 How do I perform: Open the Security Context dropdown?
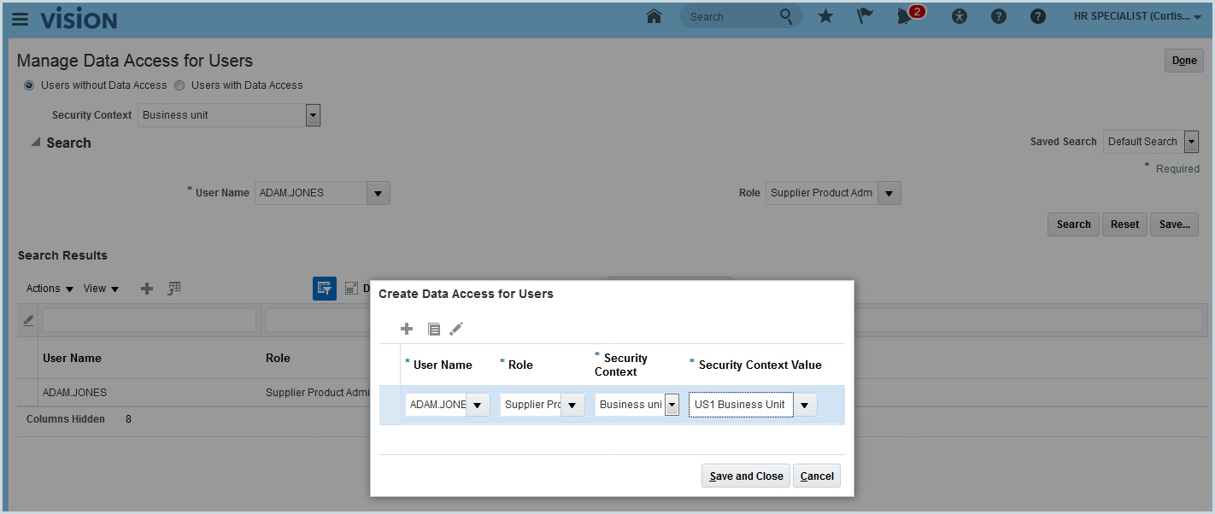[x=313, y=114]
